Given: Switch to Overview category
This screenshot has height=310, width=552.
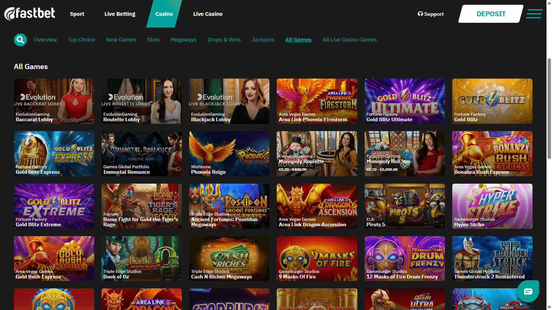Looking at the screenshot, I should (45, 40).
